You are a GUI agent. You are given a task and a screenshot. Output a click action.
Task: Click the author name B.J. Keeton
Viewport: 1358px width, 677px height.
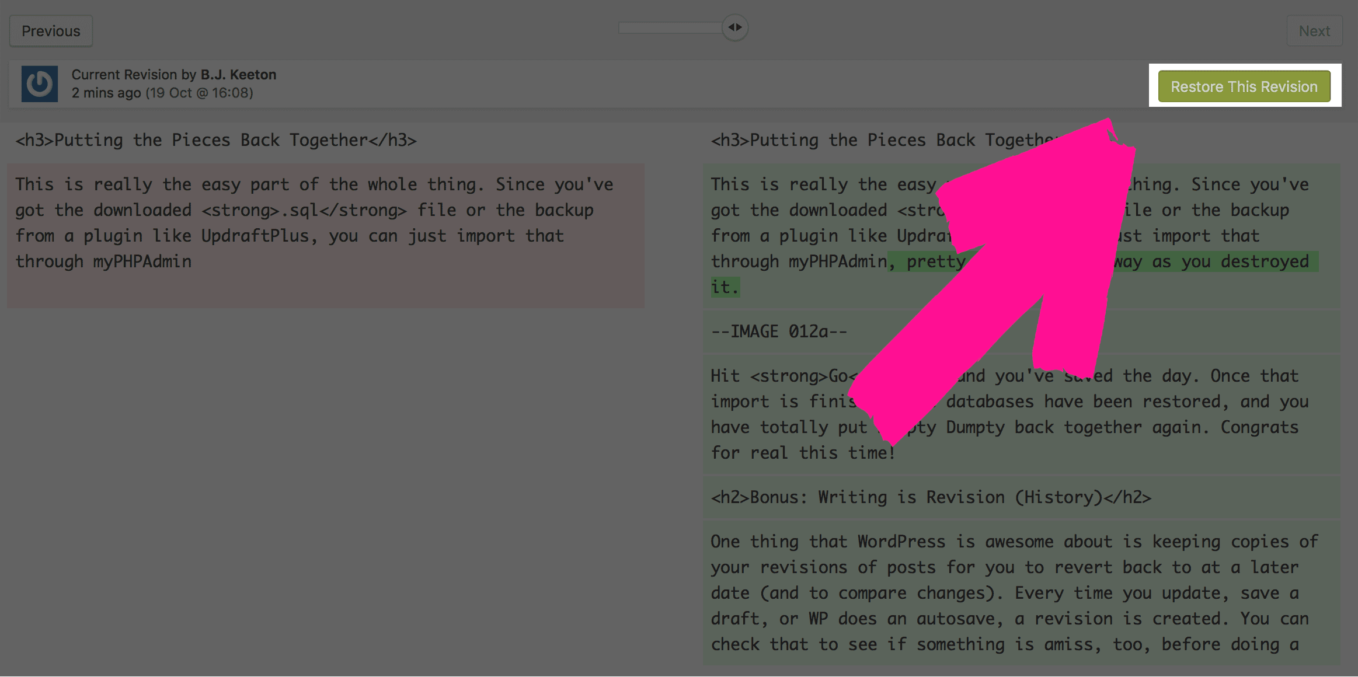tap(238, 75)
